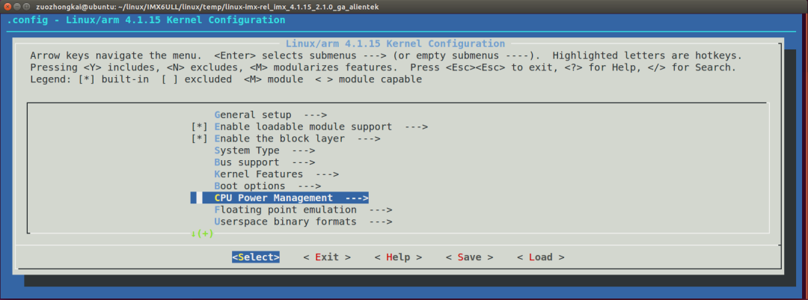Minimize the terminal window
This screenshot has height=300, width=808.
(x=19, y=6)
